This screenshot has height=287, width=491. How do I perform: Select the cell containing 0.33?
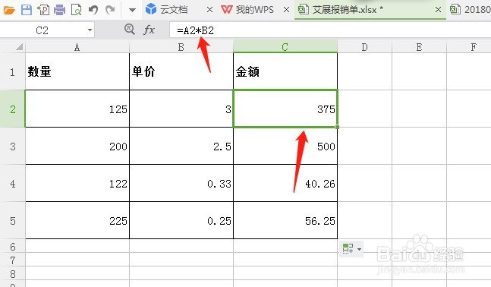[x=181, y=183]
